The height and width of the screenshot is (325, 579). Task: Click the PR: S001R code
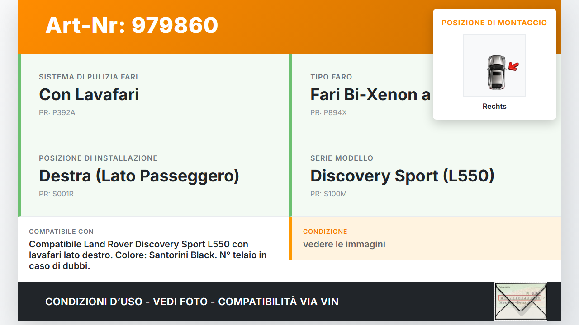pos(56,194)
